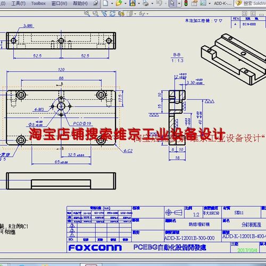Click the 3D Drawing View icon
266x266 pixels.
(x=121, y=13)
